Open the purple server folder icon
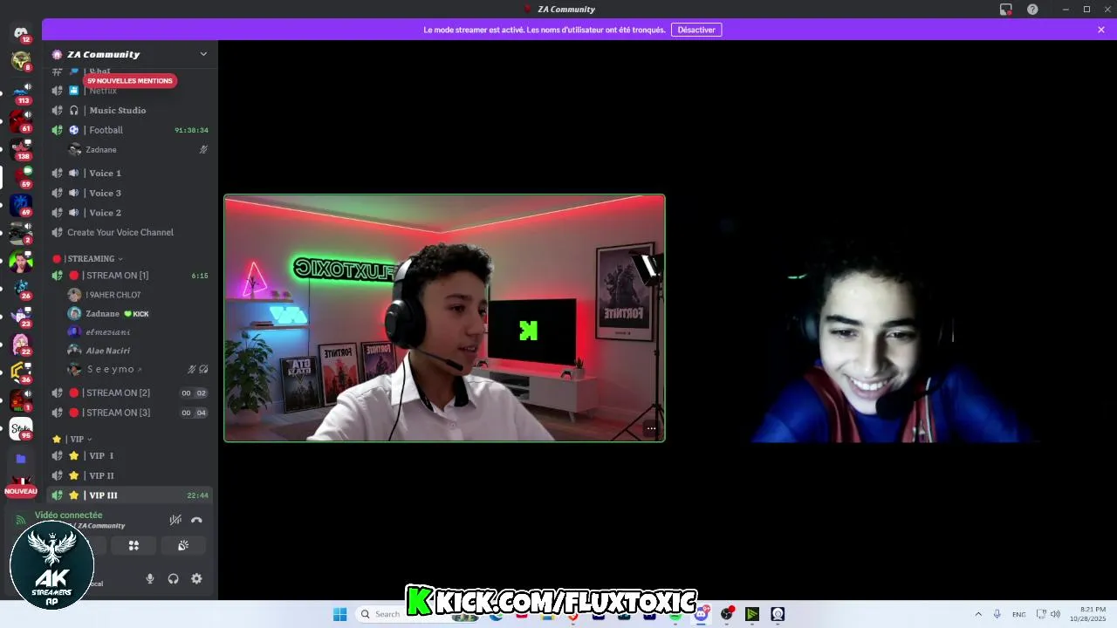The width and height of the screenshot is (1117, 628). (21, 459)
